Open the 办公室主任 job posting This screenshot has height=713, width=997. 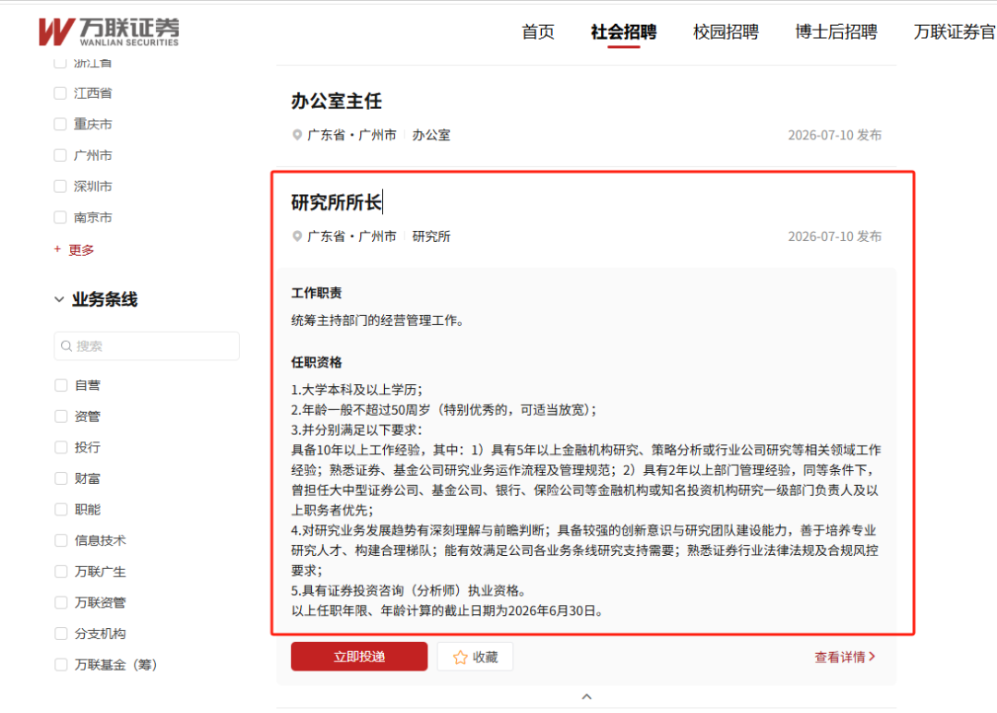336,101
